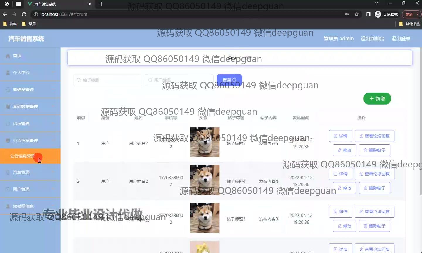Expand 用户管理 sidebar menu
Screen dimensions: 422x253
click(30, 189)
